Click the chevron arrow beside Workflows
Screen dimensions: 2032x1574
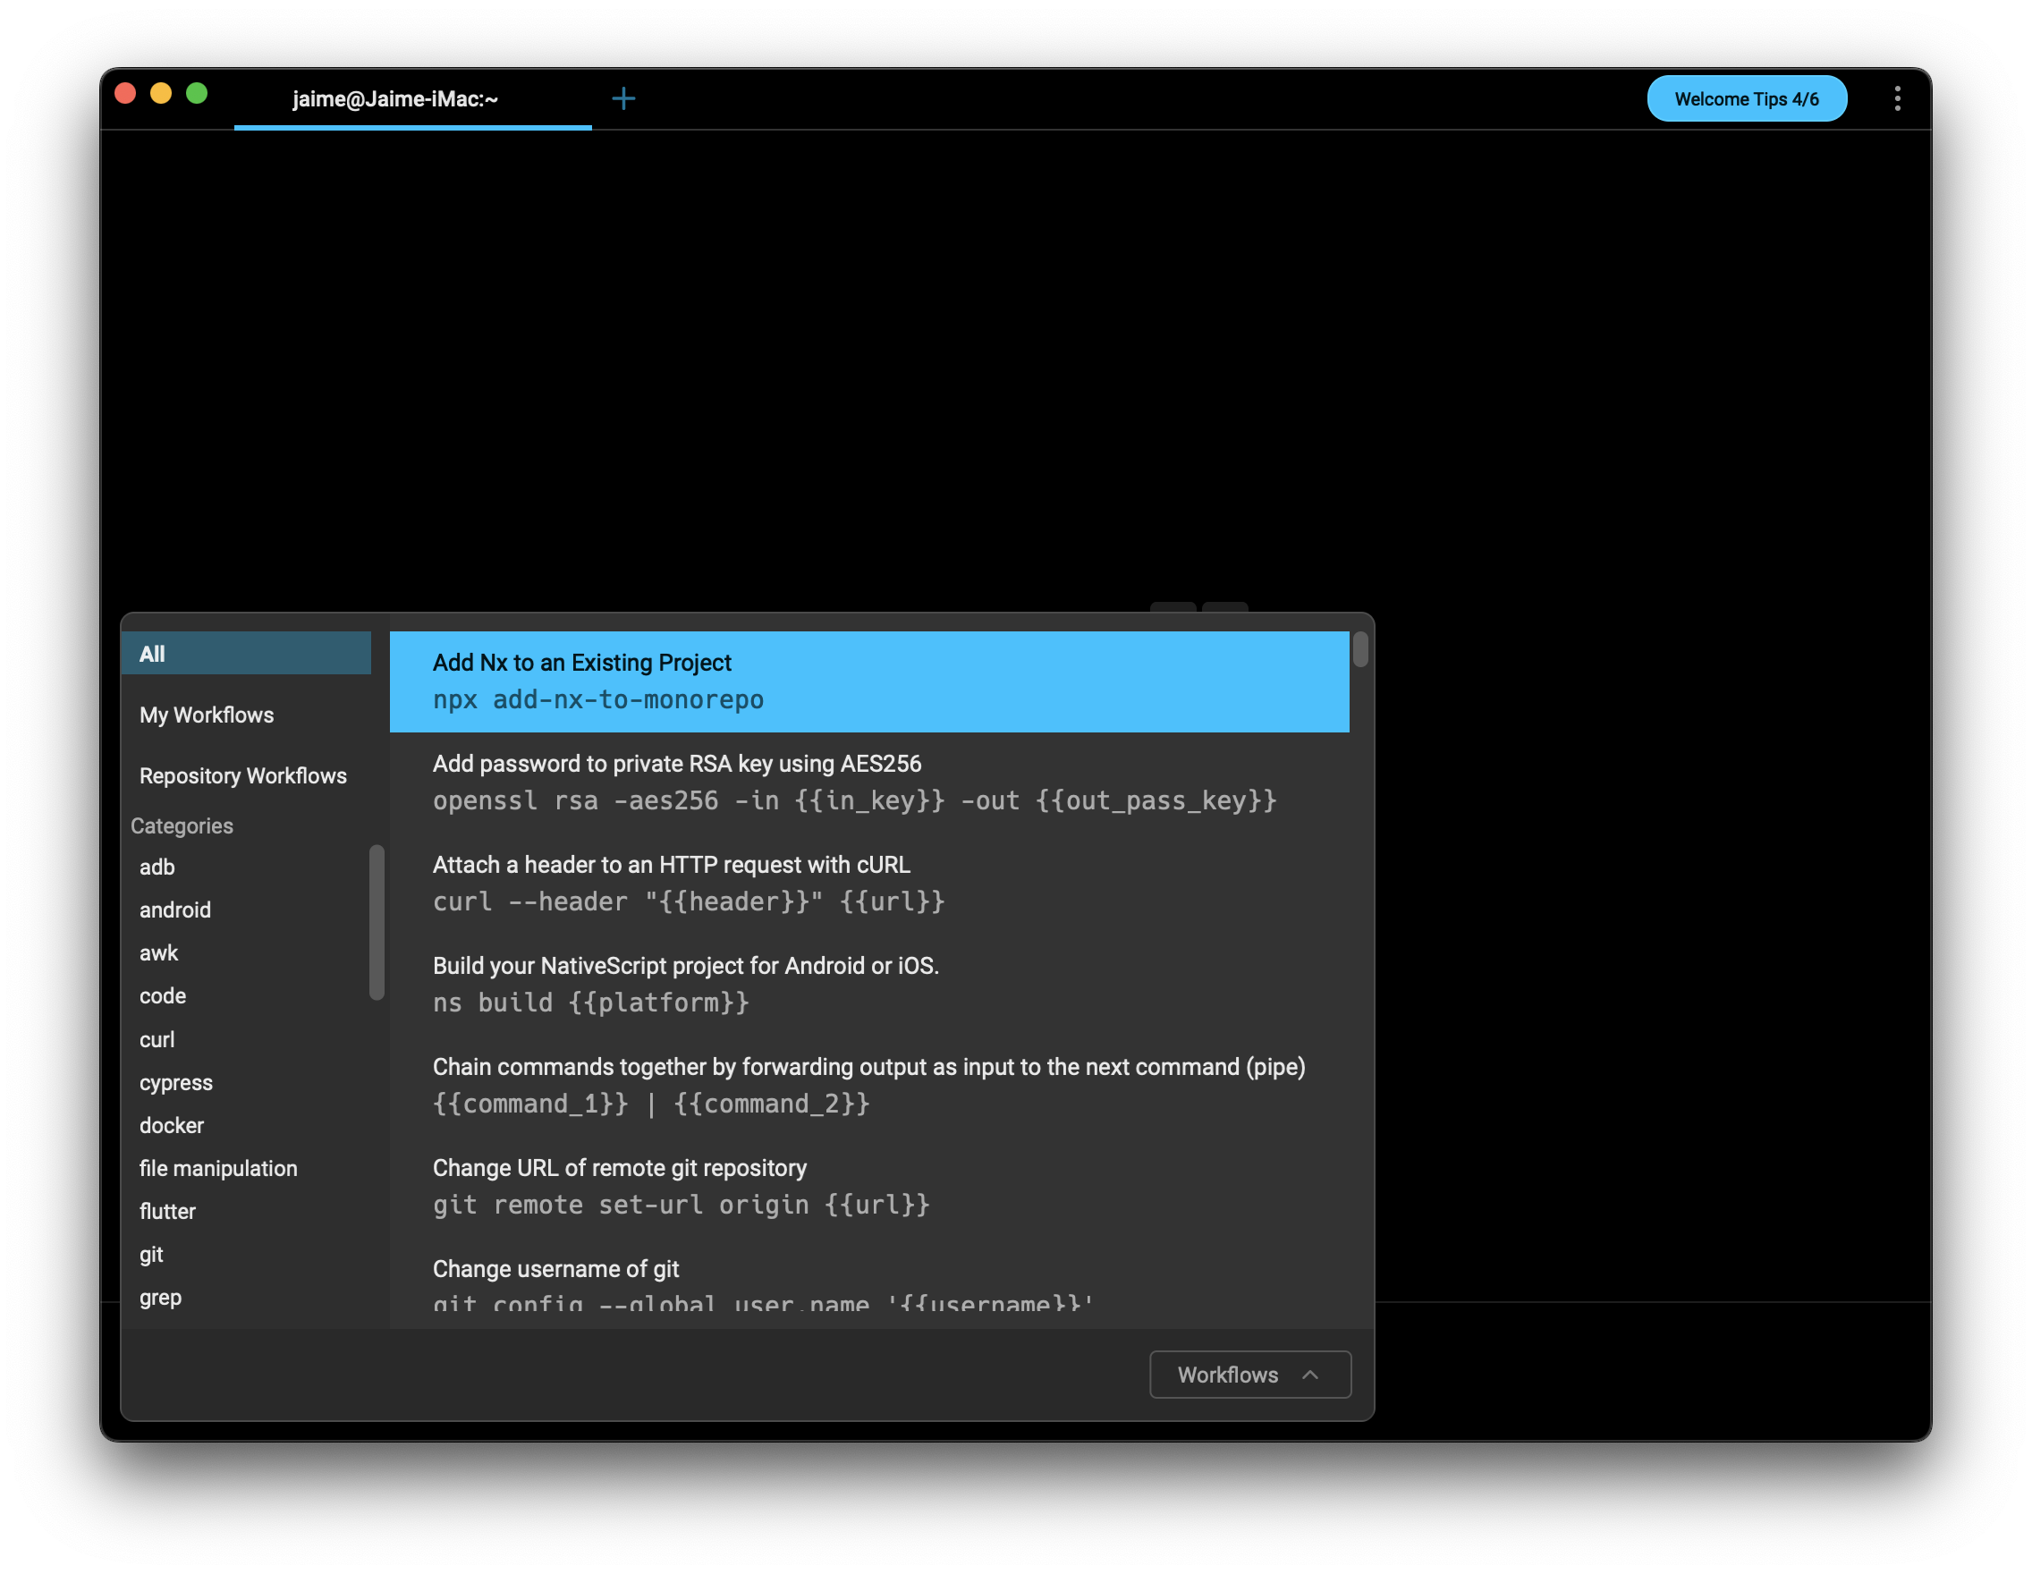1310,1374
